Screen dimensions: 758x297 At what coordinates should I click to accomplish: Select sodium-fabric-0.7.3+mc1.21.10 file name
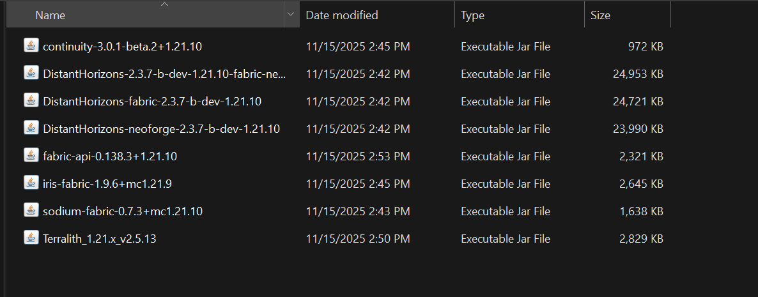[x=123, y=211]
